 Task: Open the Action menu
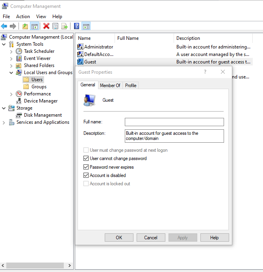pyautogui.click(x=23, y=17)
